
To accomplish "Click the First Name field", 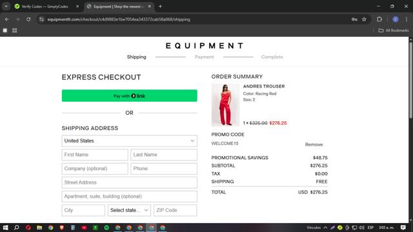I will pyautogui.click(x=95, y=155).
